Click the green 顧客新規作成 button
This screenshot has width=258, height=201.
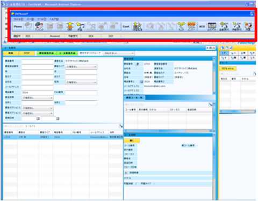[46, 53]
